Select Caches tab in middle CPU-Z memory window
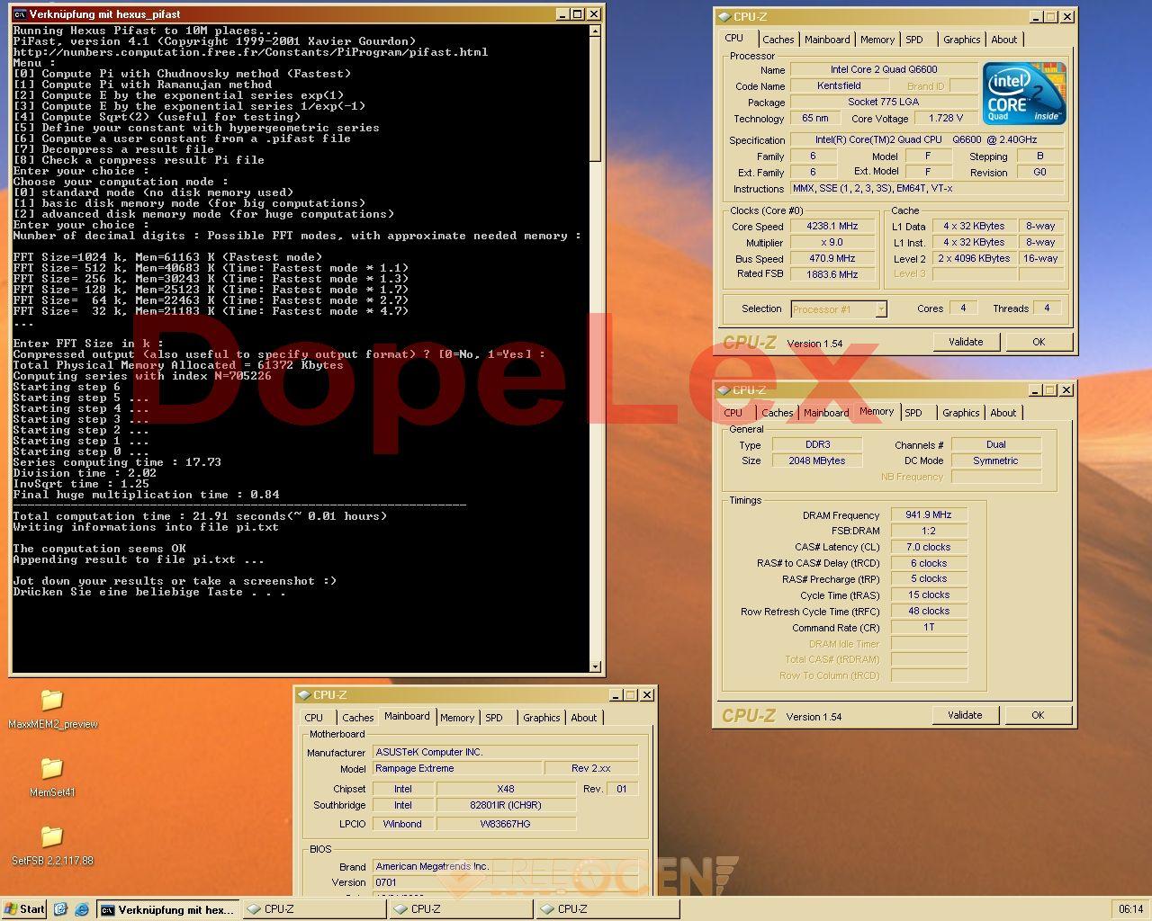 pyautogui.click(x=778, y=413)
